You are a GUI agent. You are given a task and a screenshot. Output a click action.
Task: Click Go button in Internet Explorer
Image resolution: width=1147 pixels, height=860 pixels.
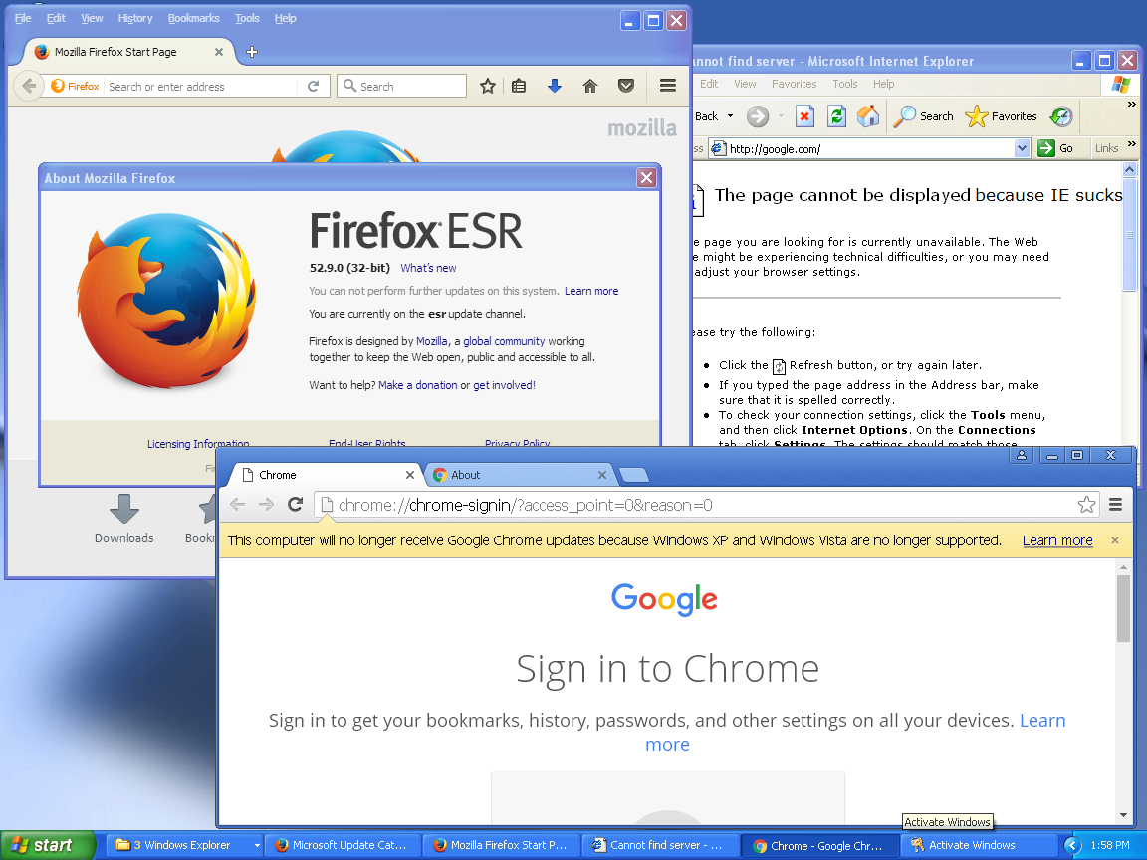(x=1056, y=148)
